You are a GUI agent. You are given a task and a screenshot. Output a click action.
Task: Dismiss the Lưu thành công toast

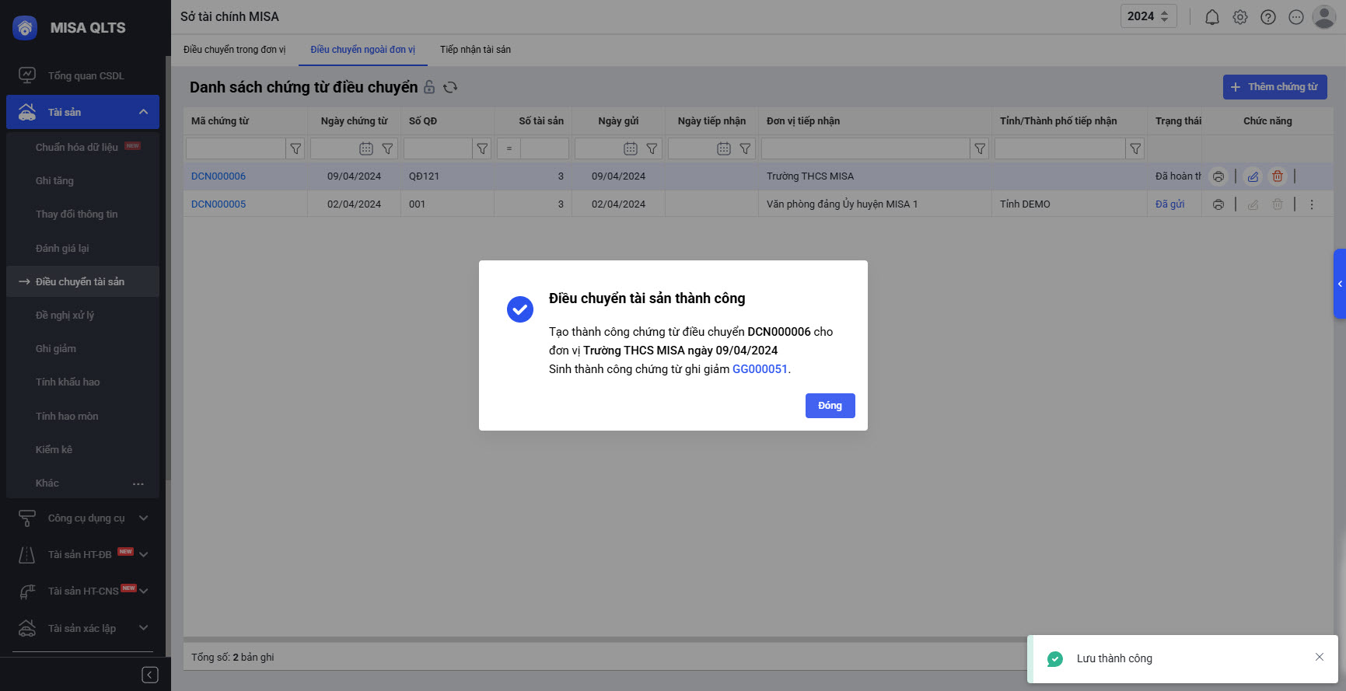point(1320,657)
